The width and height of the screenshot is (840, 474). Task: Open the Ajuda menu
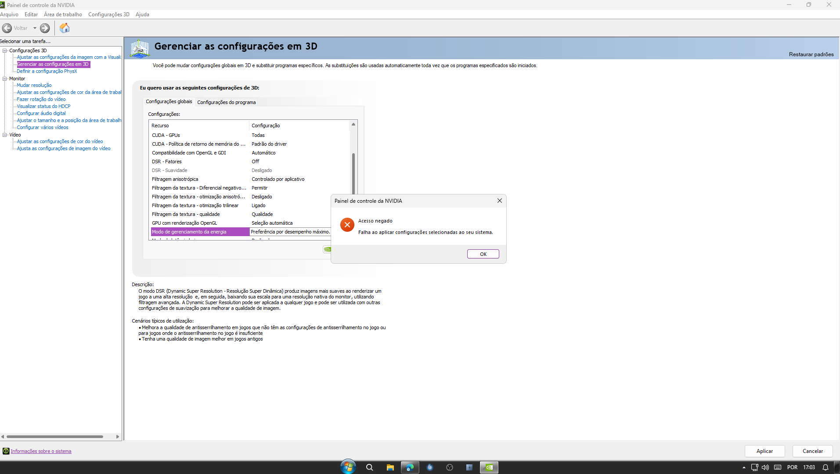(142, 14)
